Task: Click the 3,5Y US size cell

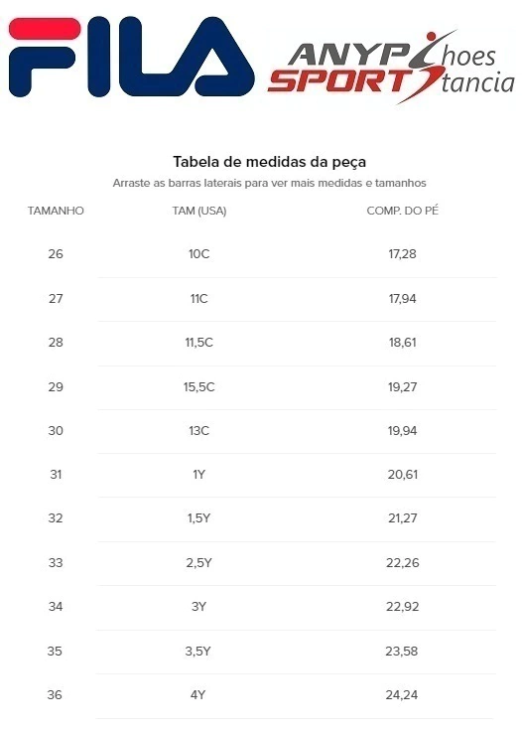Action: click(197, 651)
